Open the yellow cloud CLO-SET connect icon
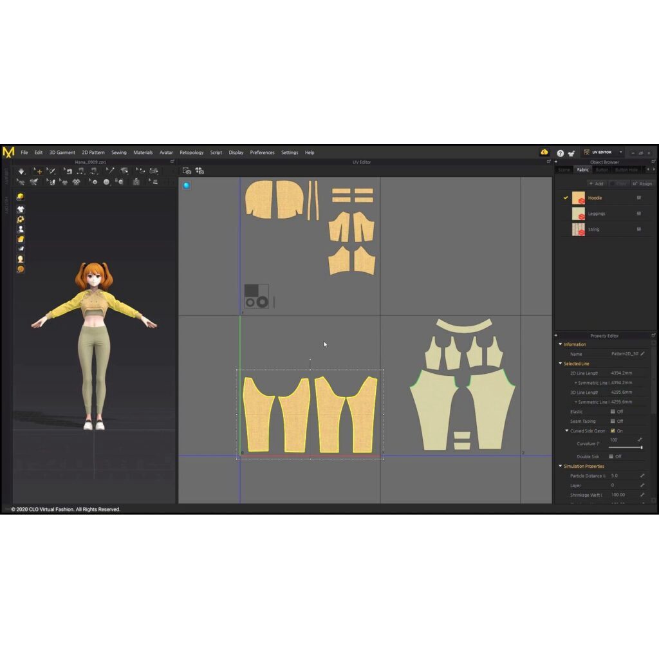659x659 pixels. tap(544, 152)
